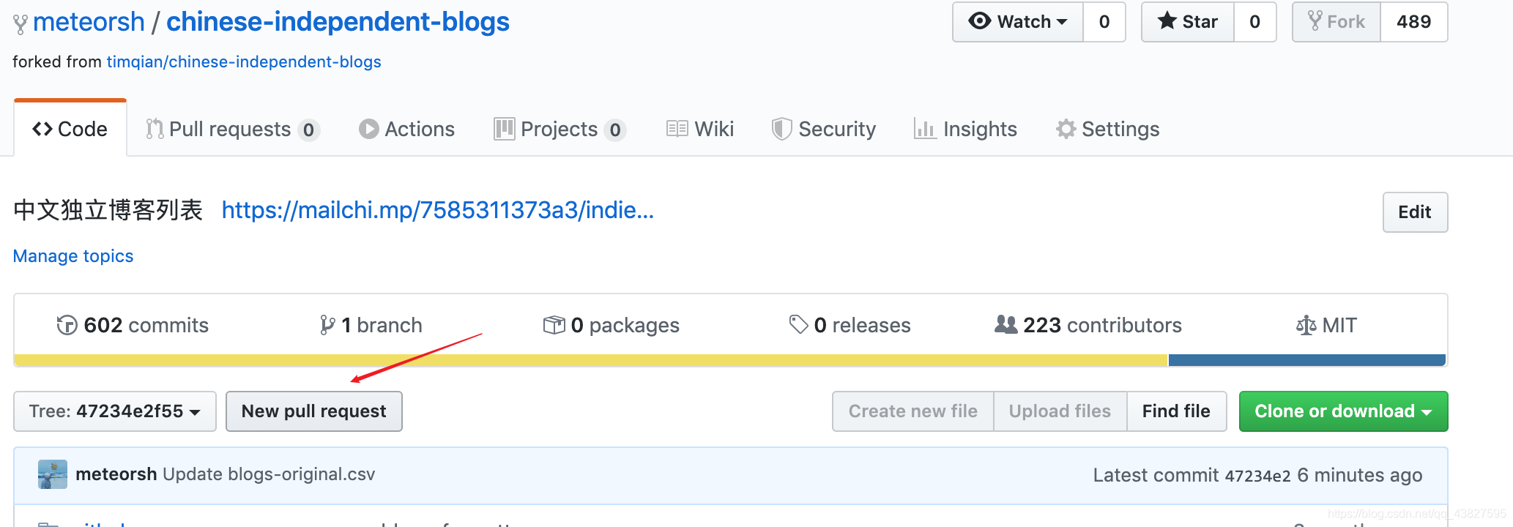Open commit author meteorsh link
1513x527 pixels.
click(x=116, y=474)
